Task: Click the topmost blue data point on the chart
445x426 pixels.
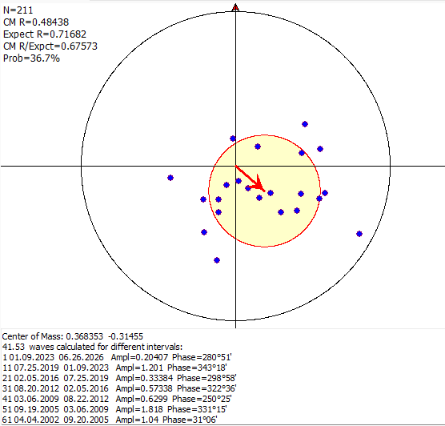Action: tap(305, 124)
